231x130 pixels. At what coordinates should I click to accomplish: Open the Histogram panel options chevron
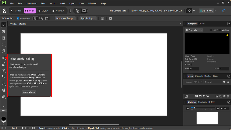tap(229, 24)
